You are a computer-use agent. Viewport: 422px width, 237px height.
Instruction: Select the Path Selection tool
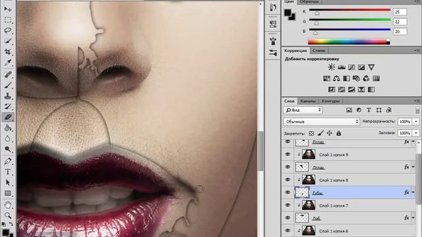tap(7, 182)
